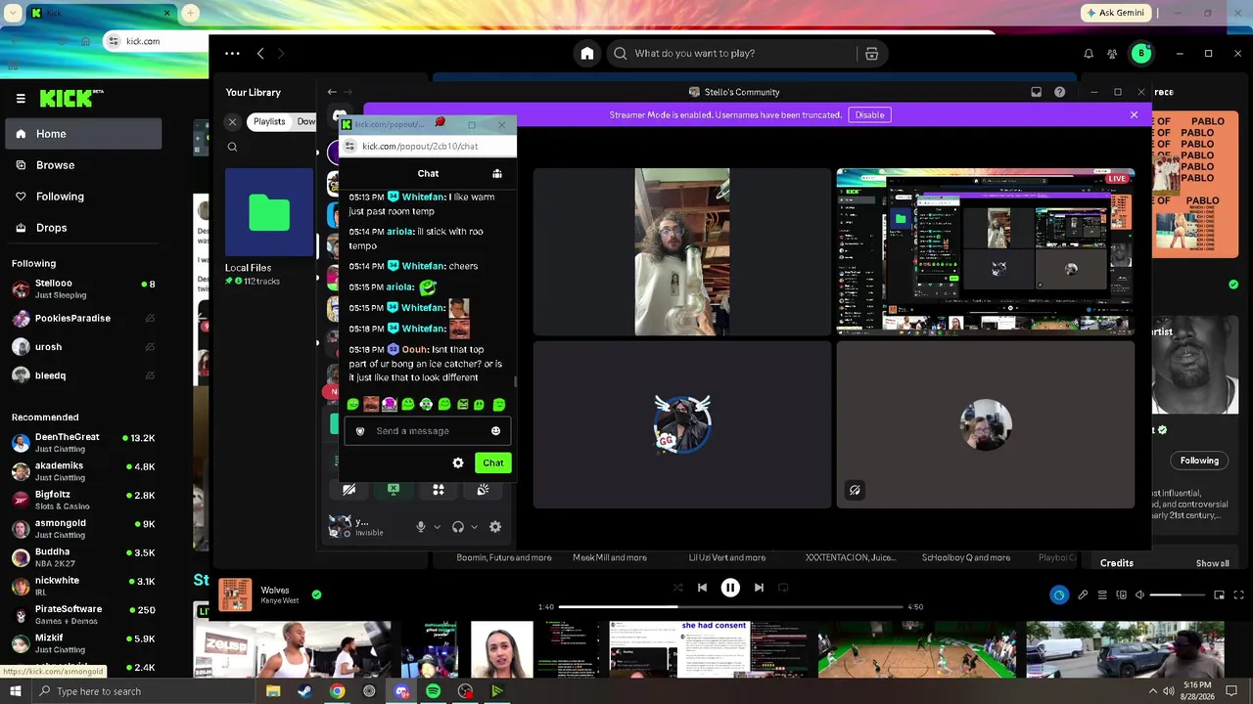Open Kick sidebar hamburger menu

pos(21,98)
